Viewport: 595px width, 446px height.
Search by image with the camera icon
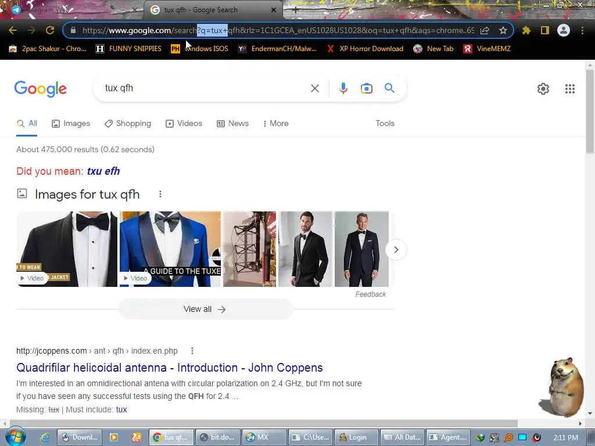click(366, 88)
